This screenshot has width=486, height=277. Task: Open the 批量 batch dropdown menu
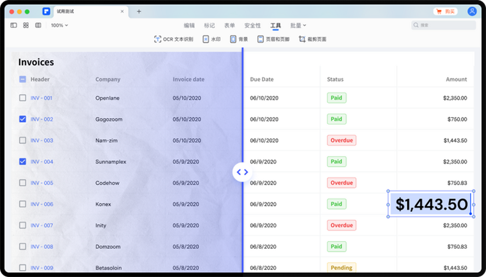coord(298,26)
